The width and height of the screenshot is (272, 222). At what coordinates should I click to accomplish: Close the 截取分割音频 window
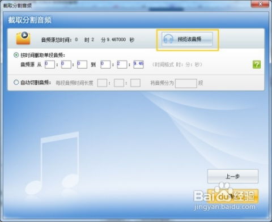[260, 4]
